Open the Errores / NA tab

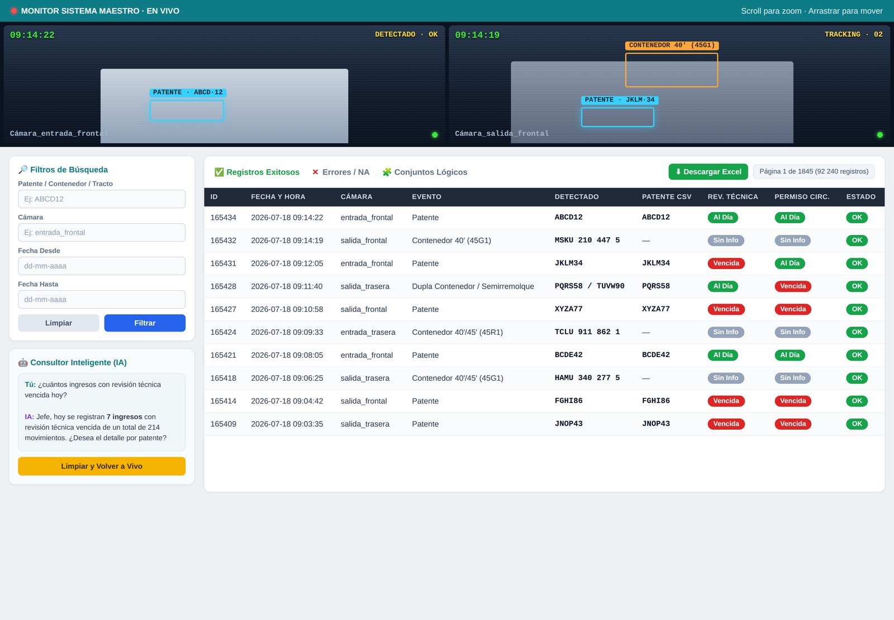point(340,172)
